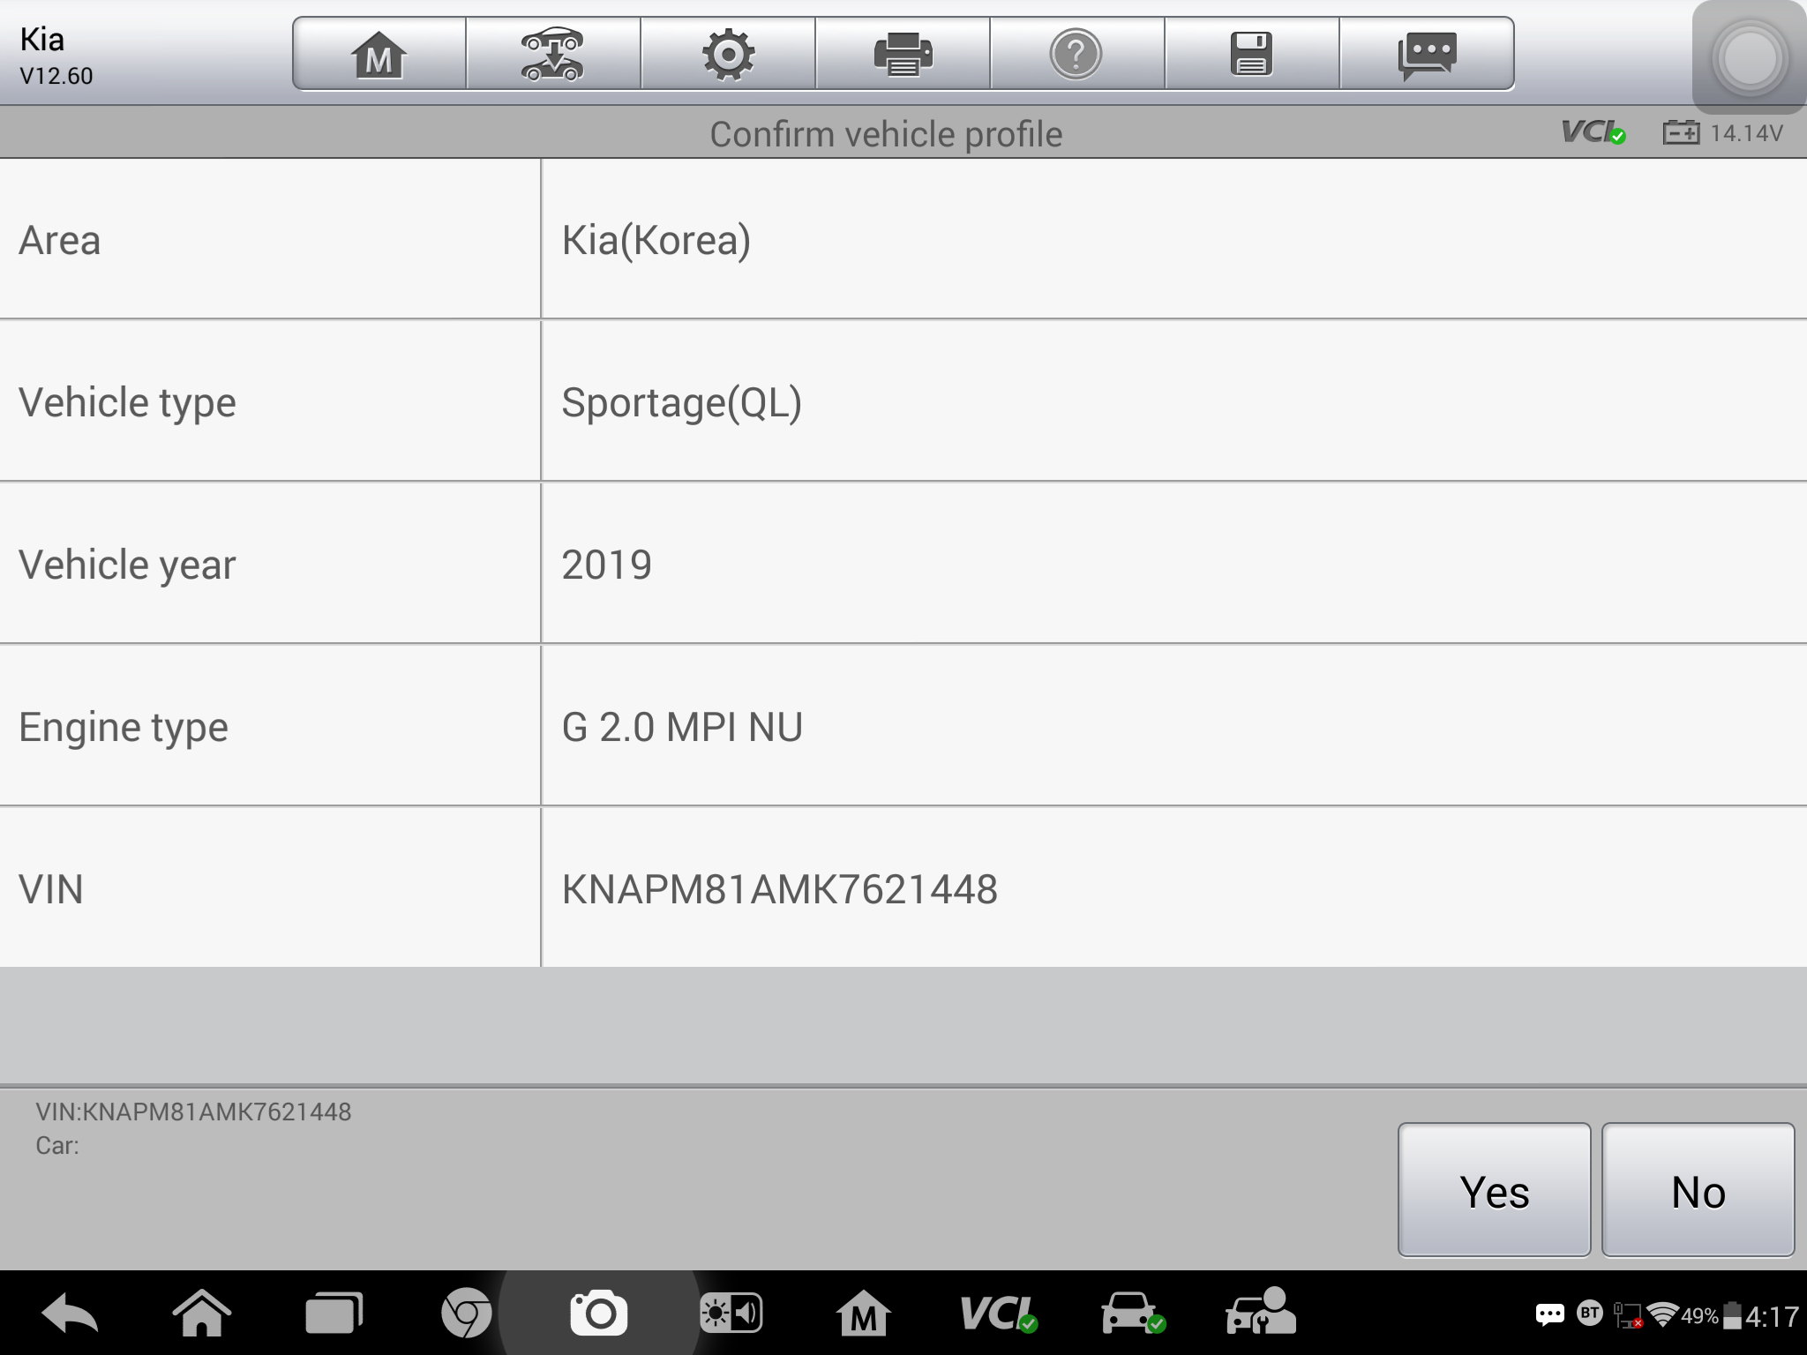Take a screenshot with the camera icon

tap(599, 1314)
